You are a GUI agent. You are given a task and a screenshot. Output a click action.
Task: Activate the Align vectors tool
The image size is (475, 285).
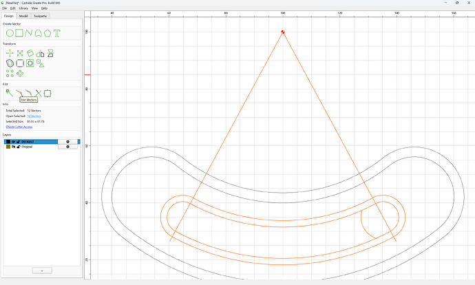[50, 53]
